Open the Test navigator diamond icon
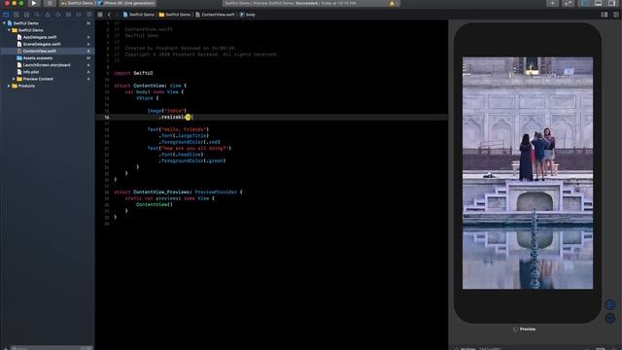The height and width of the screenshot is (350, 622). point(58,15)
